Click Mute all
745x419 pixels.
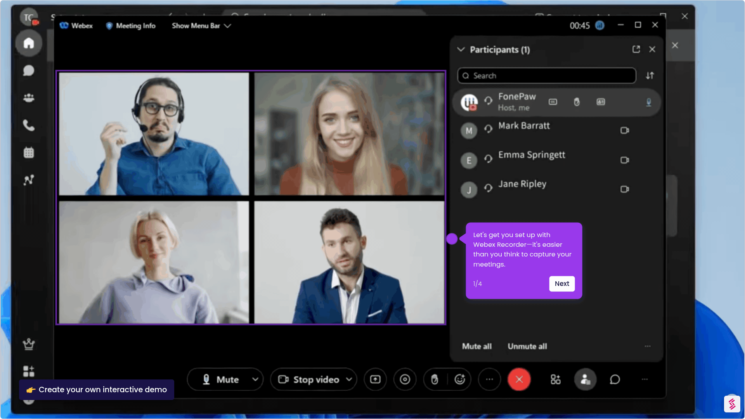477,346
